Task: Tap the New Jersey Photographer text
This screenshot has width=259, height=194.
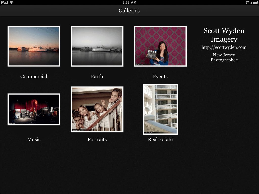Action: 224,57
